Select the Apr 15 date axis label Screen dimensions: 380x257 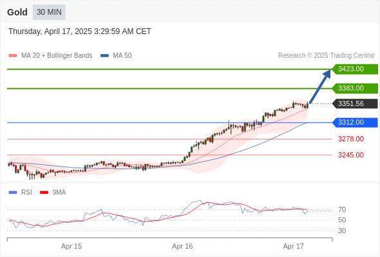71,246
